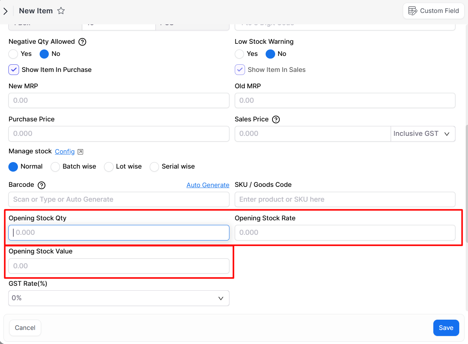
Task: Click the help icon beside Sales Price
Action: tap(276, 119)
